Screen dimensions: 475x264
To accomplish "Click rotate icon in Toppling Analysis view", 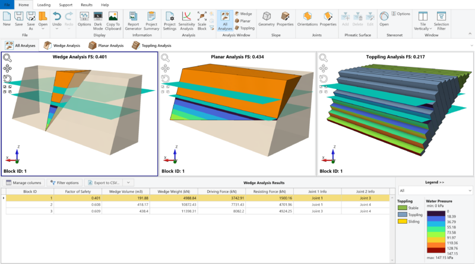I will (324, 79).
